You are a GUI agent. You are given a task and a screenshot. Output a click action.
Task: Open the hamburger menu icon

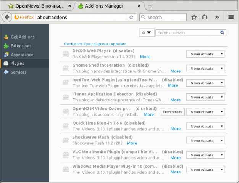[x=231, y=17]
